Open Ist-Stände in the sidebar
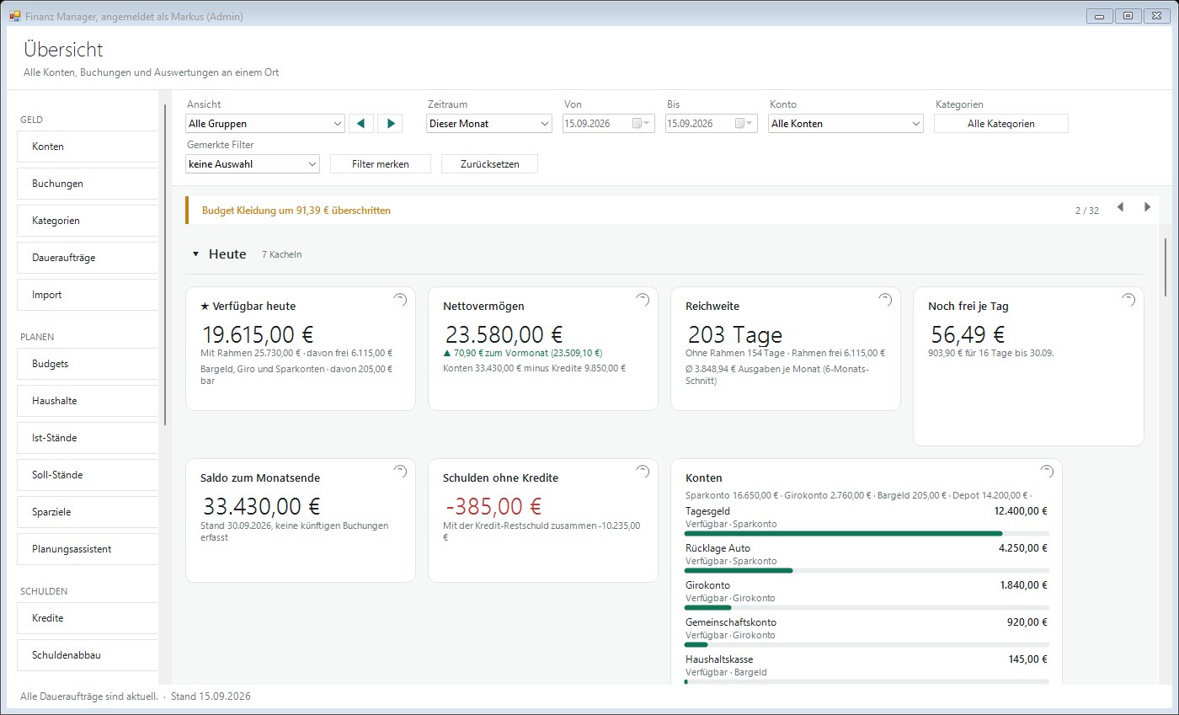 (87, 438)
